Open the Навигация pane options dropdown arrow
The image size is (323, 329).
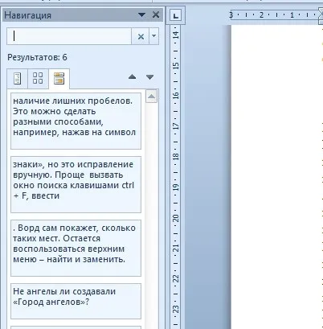(x=141, y=14)
